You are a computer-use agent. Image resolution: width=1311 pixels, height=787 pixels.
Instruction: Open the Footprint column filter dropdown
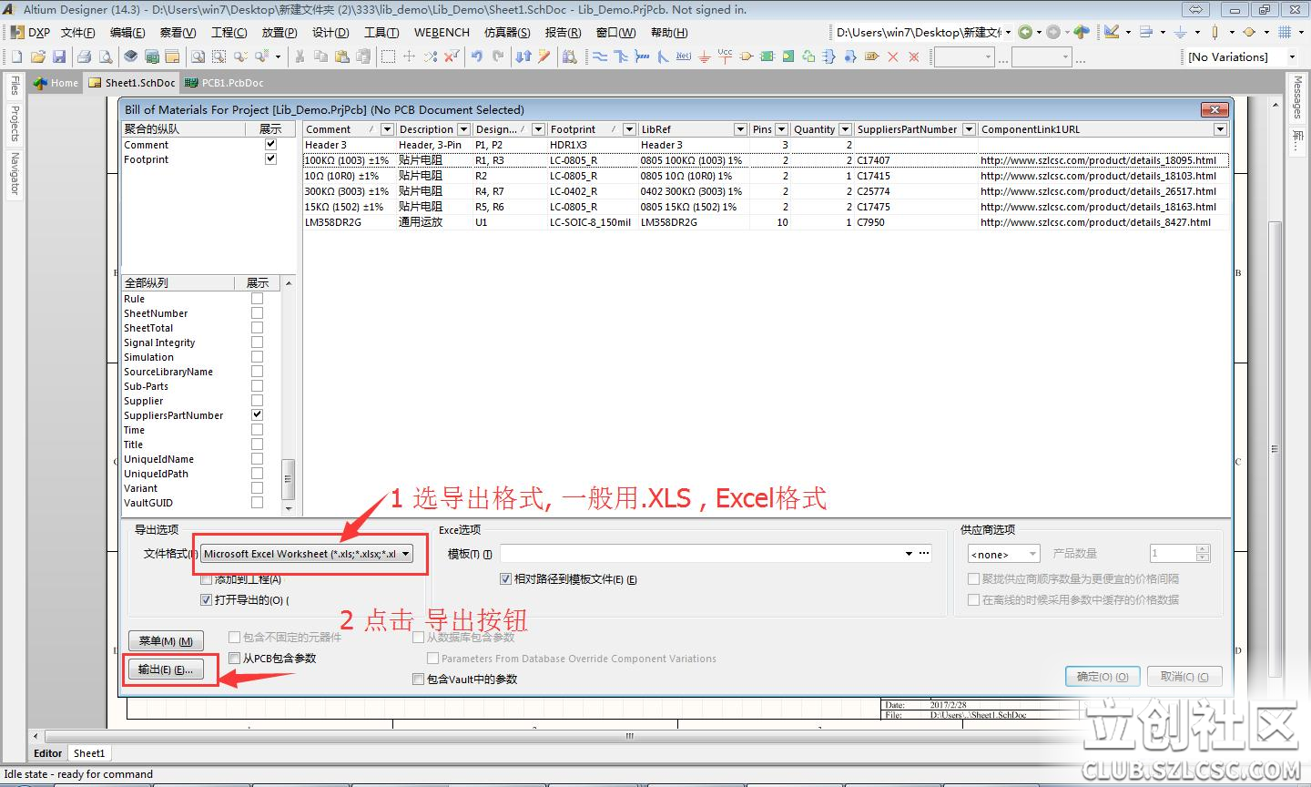(629, 129)
